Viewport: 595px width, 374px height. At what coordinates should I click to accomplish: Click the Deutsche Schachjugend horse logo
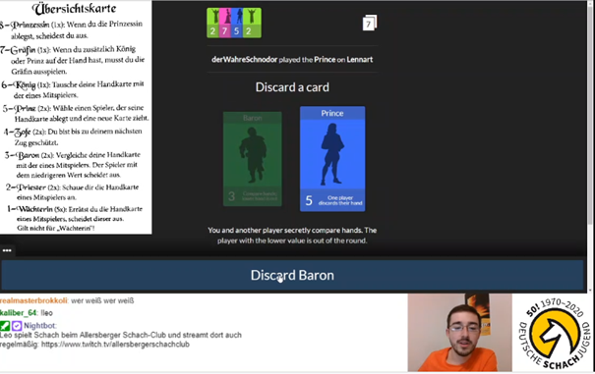pyautogui.click(x=555, y=334)
